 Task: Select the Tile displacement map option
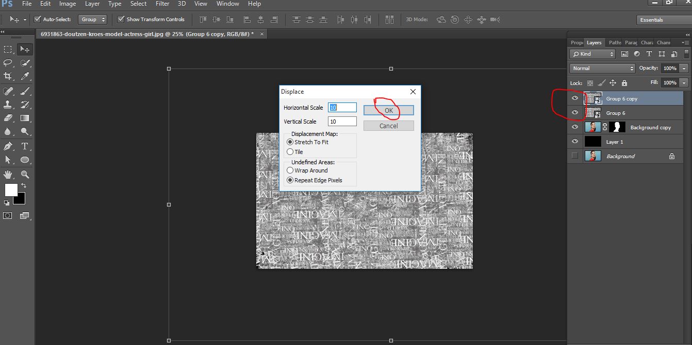point(290,151)
